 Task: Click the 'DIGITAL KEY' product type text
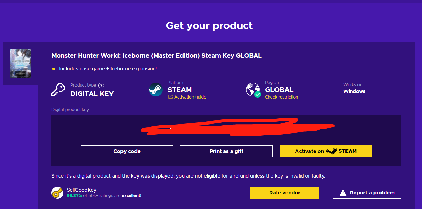pos(92,93)
